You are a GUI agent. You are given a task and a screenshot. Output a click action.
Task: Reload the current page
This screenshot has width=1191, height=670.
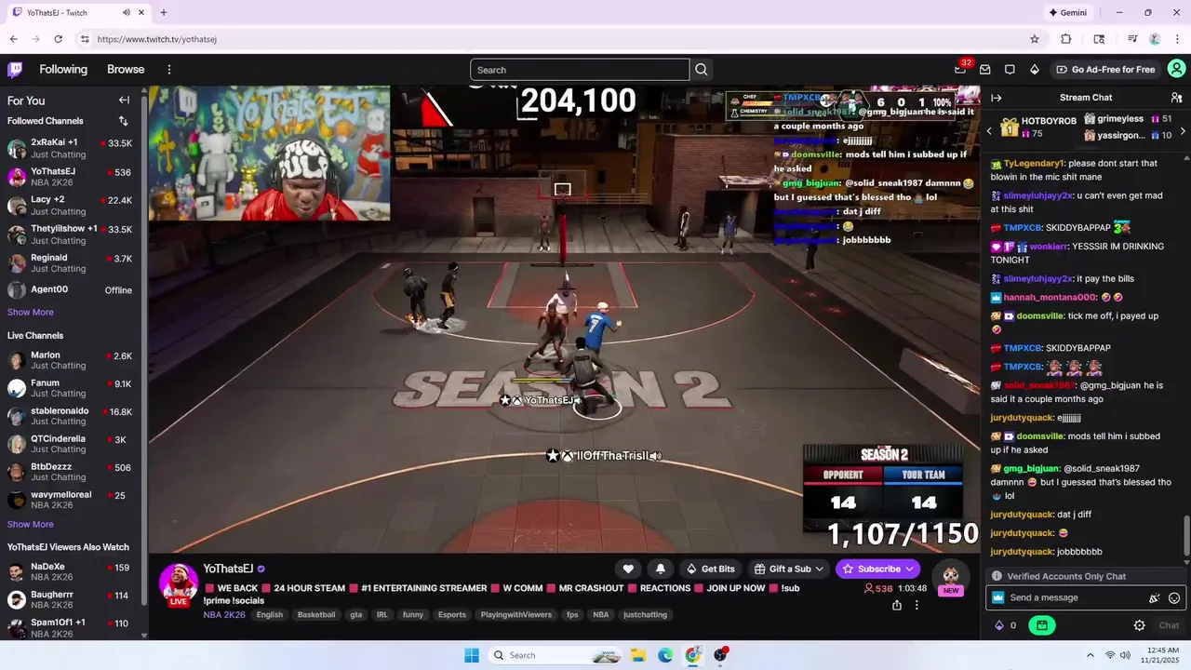point(58,39)
